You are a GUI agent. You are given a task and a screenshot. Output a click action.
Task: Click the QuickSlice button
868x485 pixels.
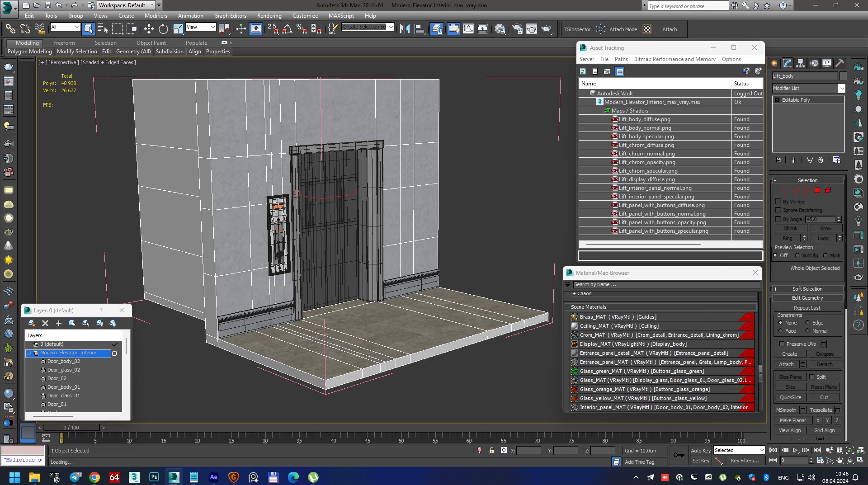pyautogui.click(x=790, y=397)
